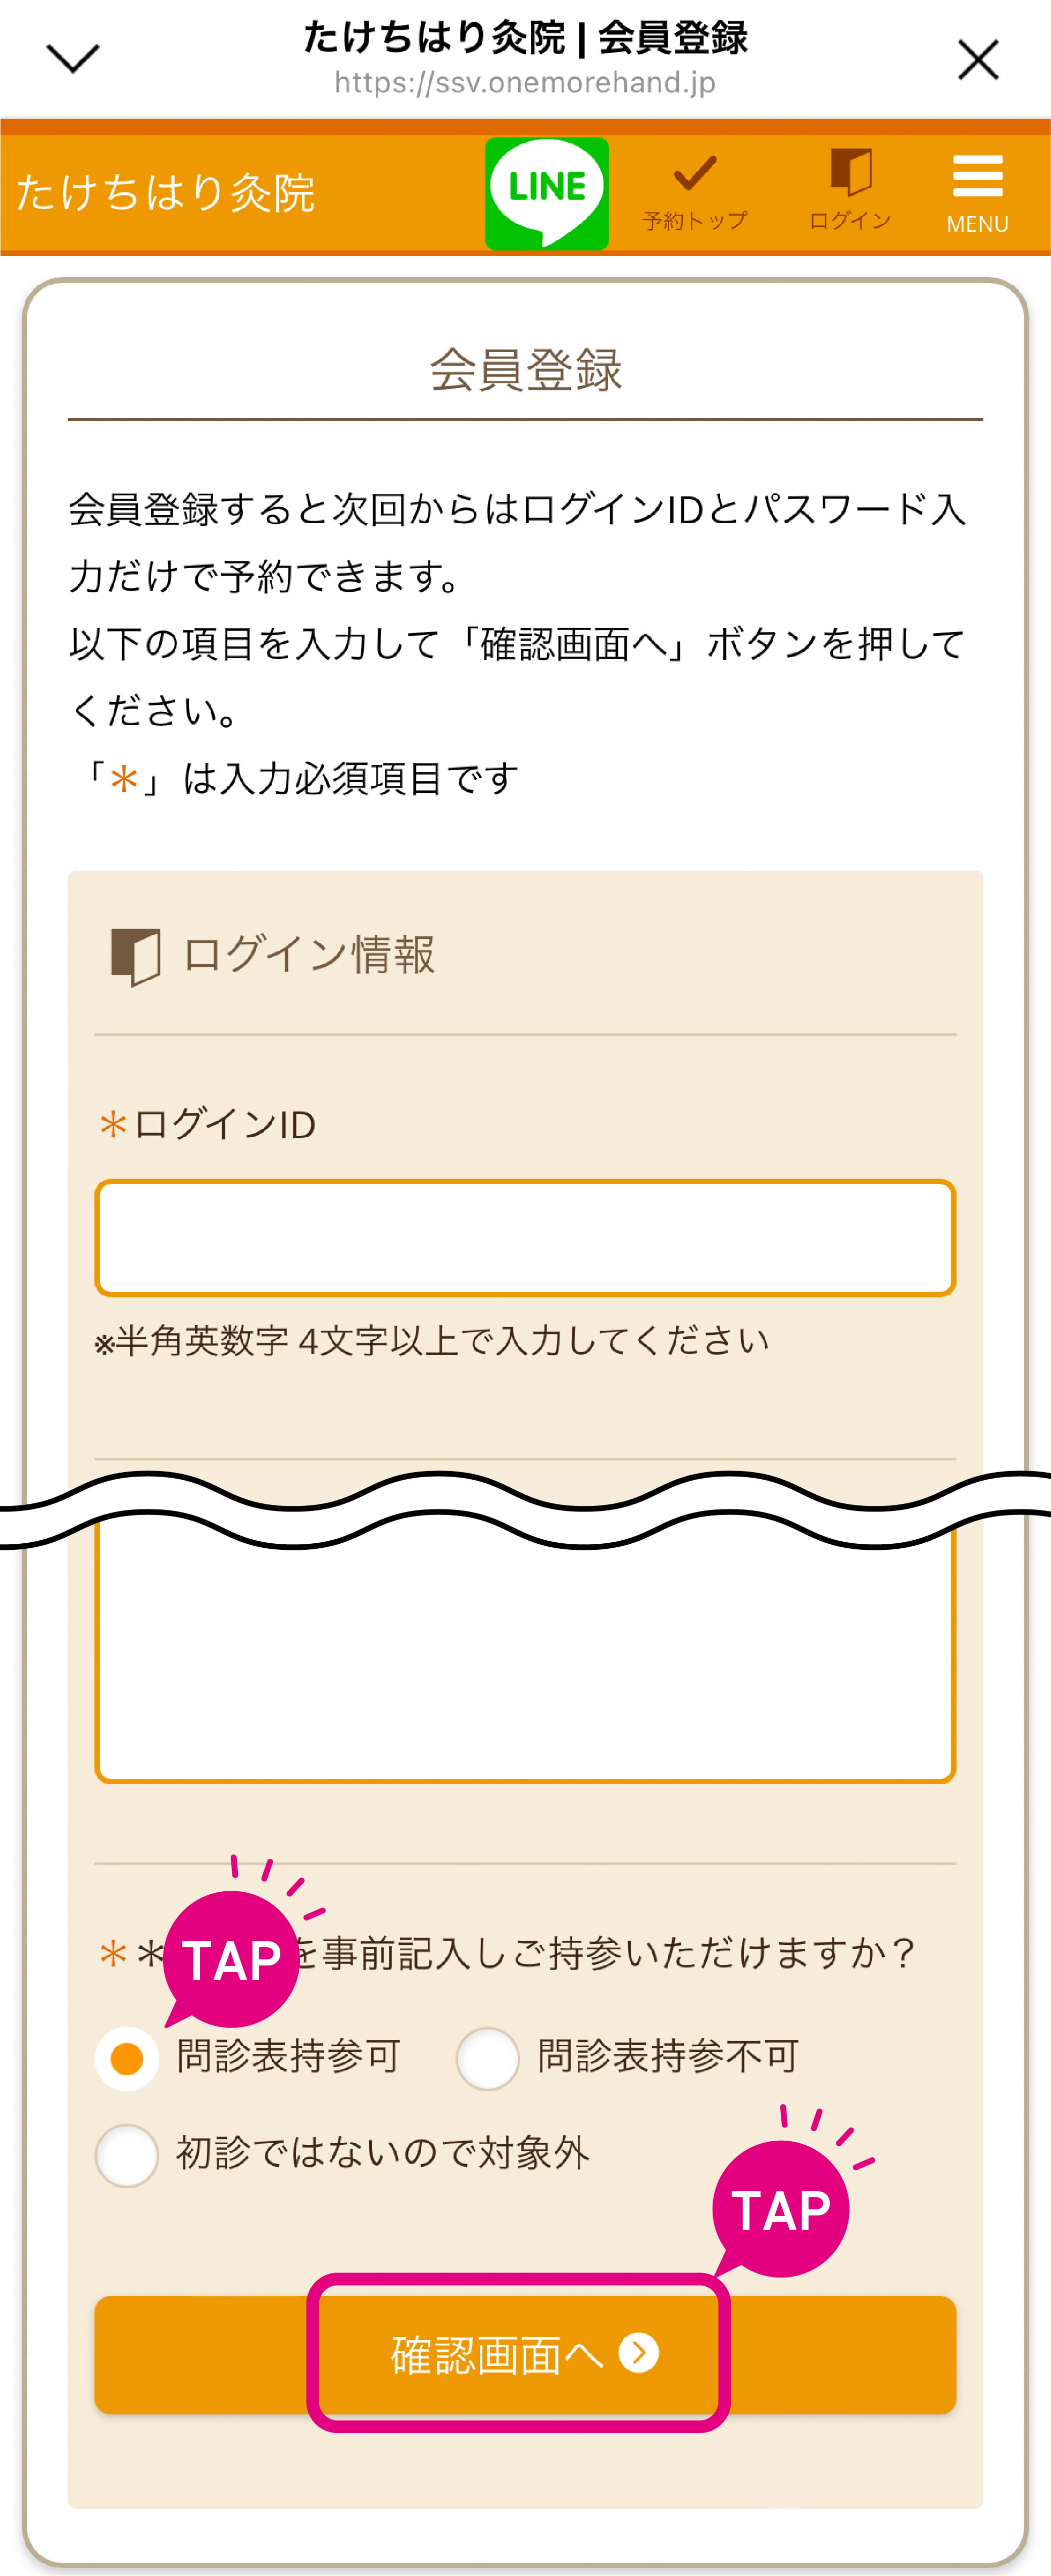1051x2576 pixels.
Task: Tap the green LINE icon
Action: click(547, 193)
